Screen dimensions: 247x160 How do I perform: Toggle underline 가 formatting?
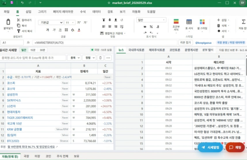click(x=60, y=30)
